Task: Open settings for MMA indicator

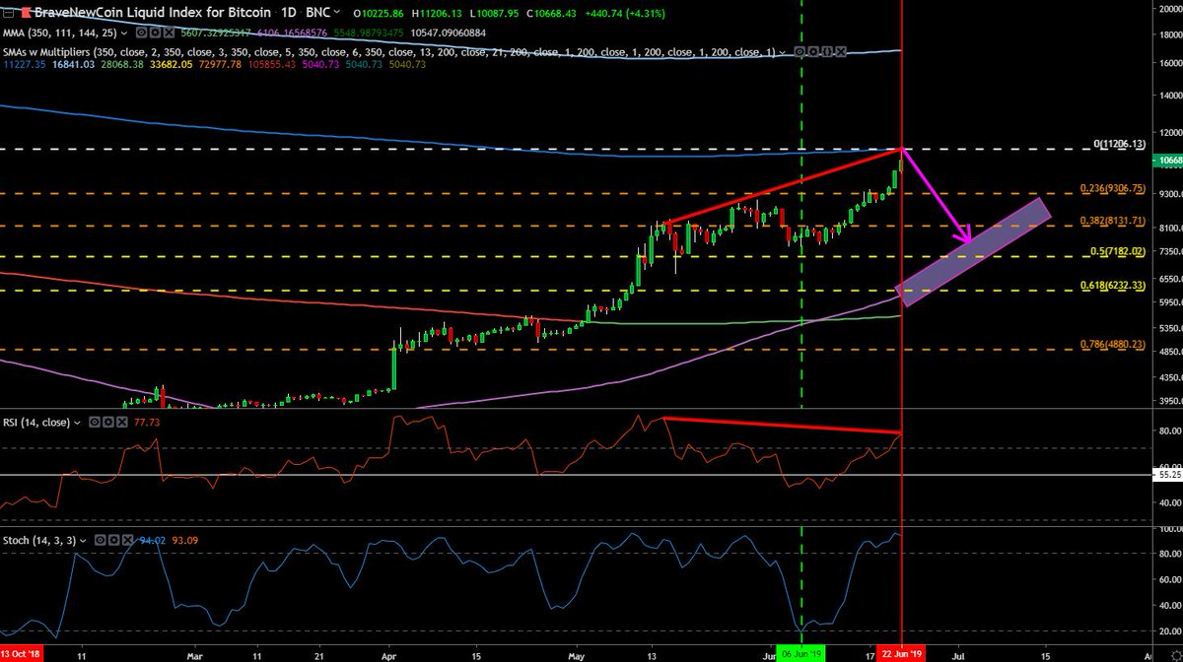Action: 155,33
